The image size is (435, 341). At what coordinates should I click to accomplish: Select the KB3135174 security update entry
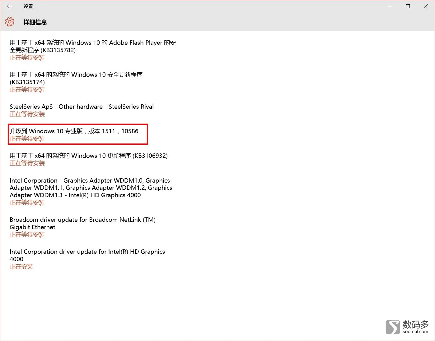76,78
